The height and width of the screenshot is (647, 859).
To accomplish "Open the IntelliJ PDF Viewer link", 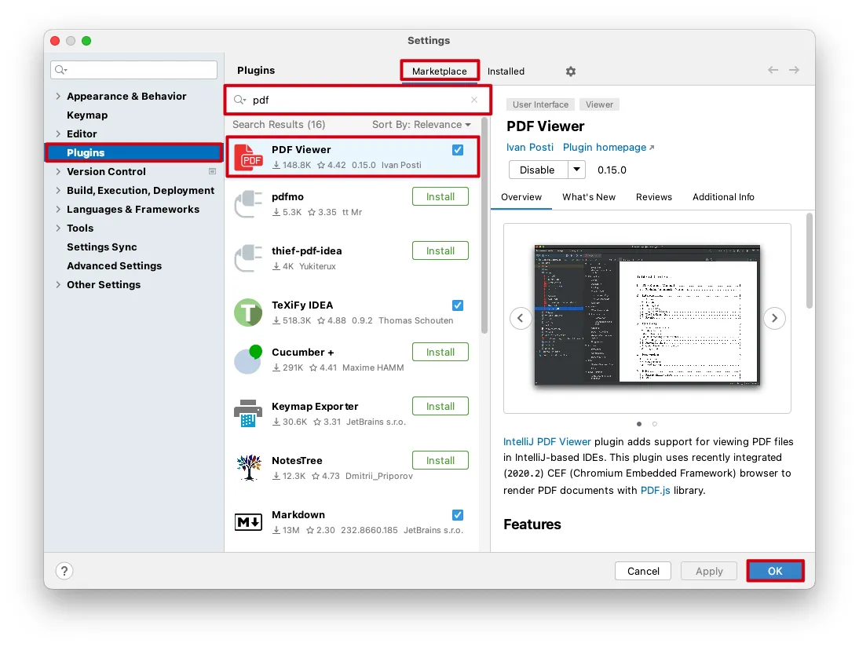I will (x=546, y=441).
